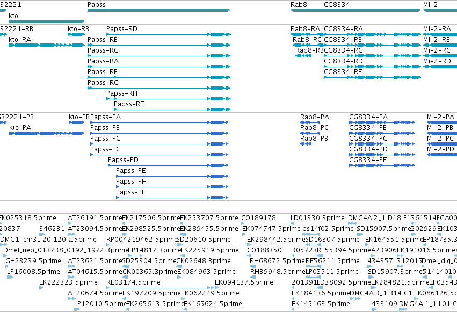Select EST label AT26191.5prime
The width and height of the screenshot is (457, 312).
click(95, 218)
